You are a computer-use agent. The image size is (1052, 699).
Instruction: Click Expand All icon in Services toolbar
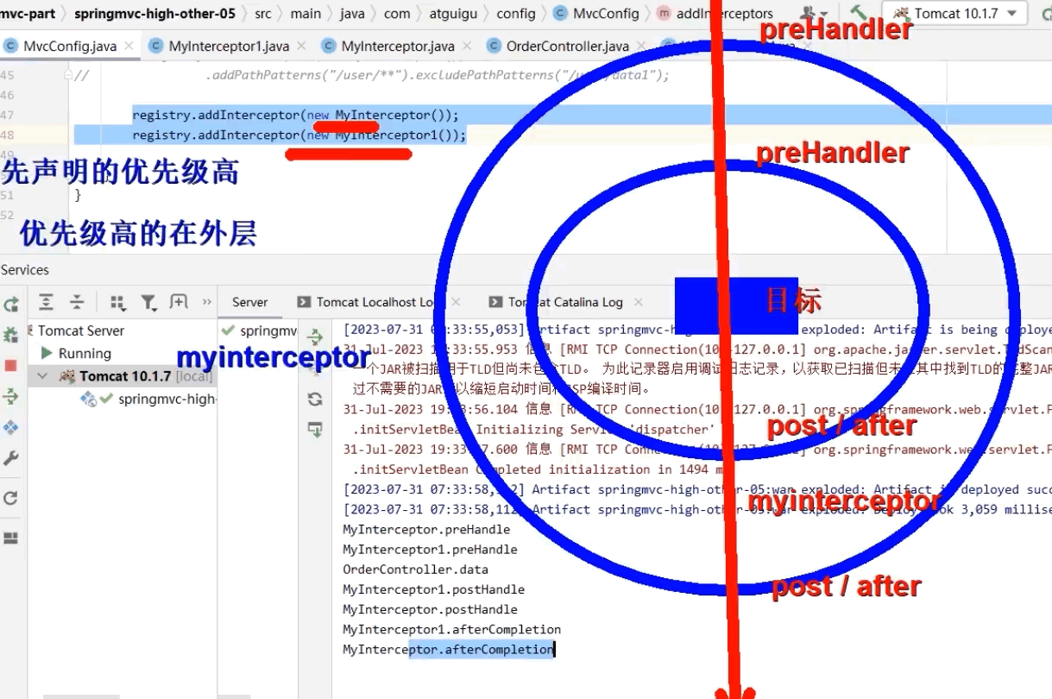tap(47, 302)
